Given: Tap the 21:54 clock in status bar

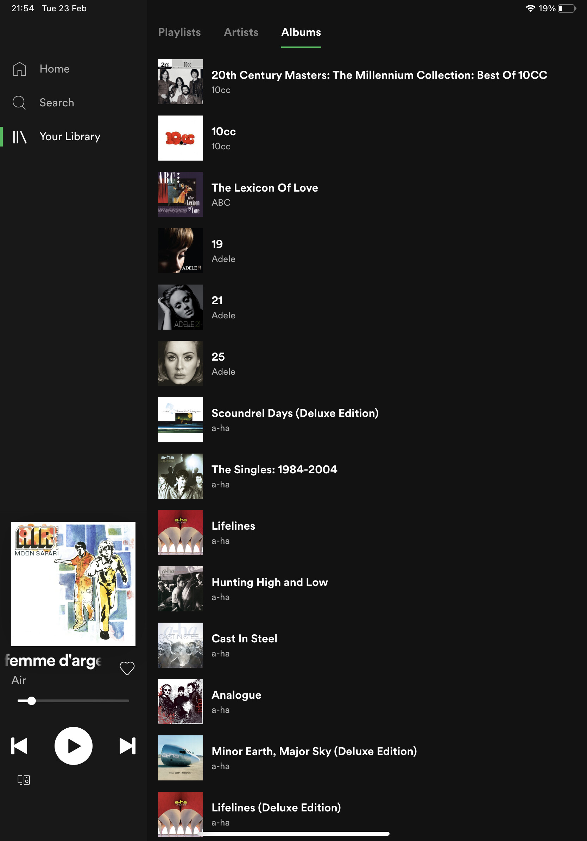Looking at the screenshot, I should coord(23,8).
